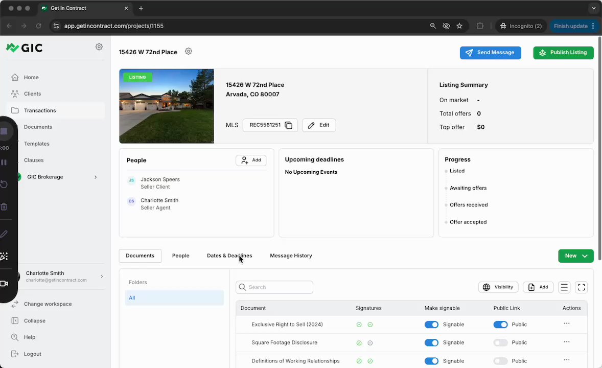Click first signature status icon for Square Footage Disclosure
602x368 pixels.
359,343
